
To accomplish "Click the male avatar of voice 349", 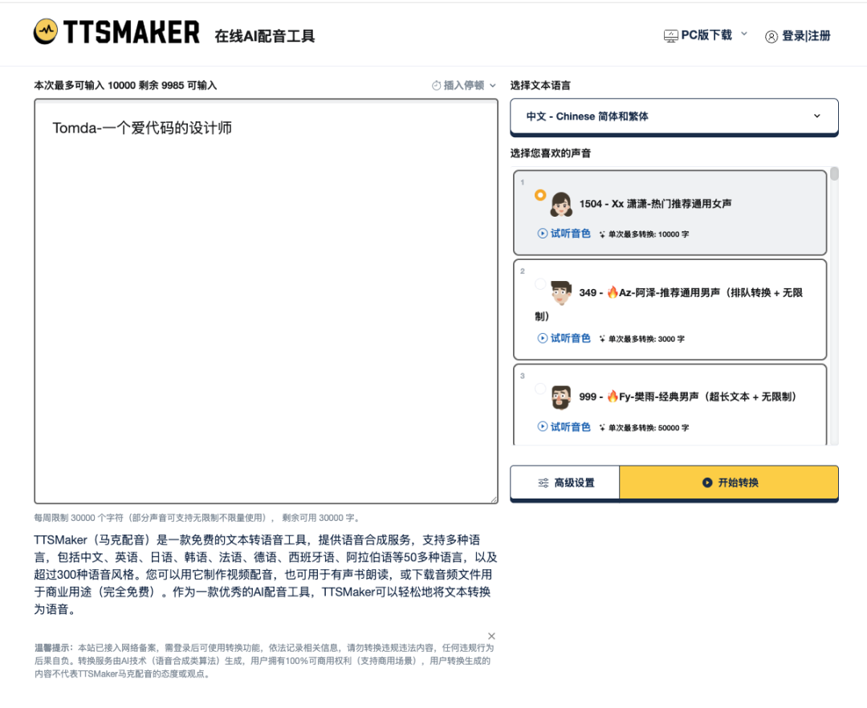I will click(560, 292).
